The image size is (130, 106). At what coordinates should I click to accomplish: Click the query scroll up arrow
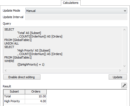tap(125, 30)
